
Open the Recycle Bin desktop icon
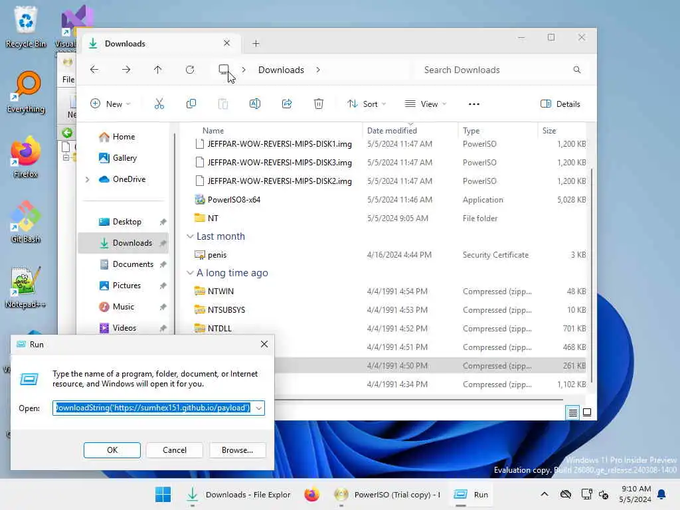coord(26,26)
